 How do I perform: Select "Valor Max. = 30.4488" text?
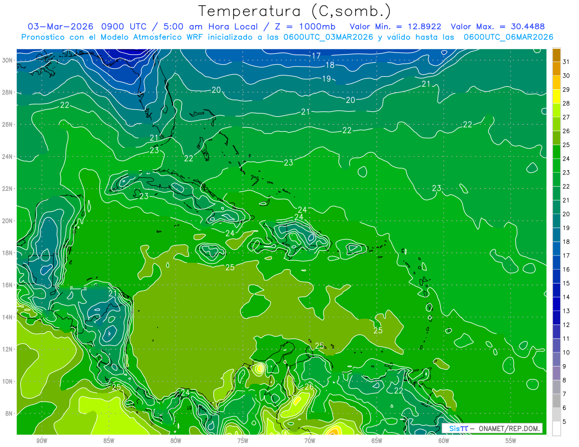pos(498,26)
